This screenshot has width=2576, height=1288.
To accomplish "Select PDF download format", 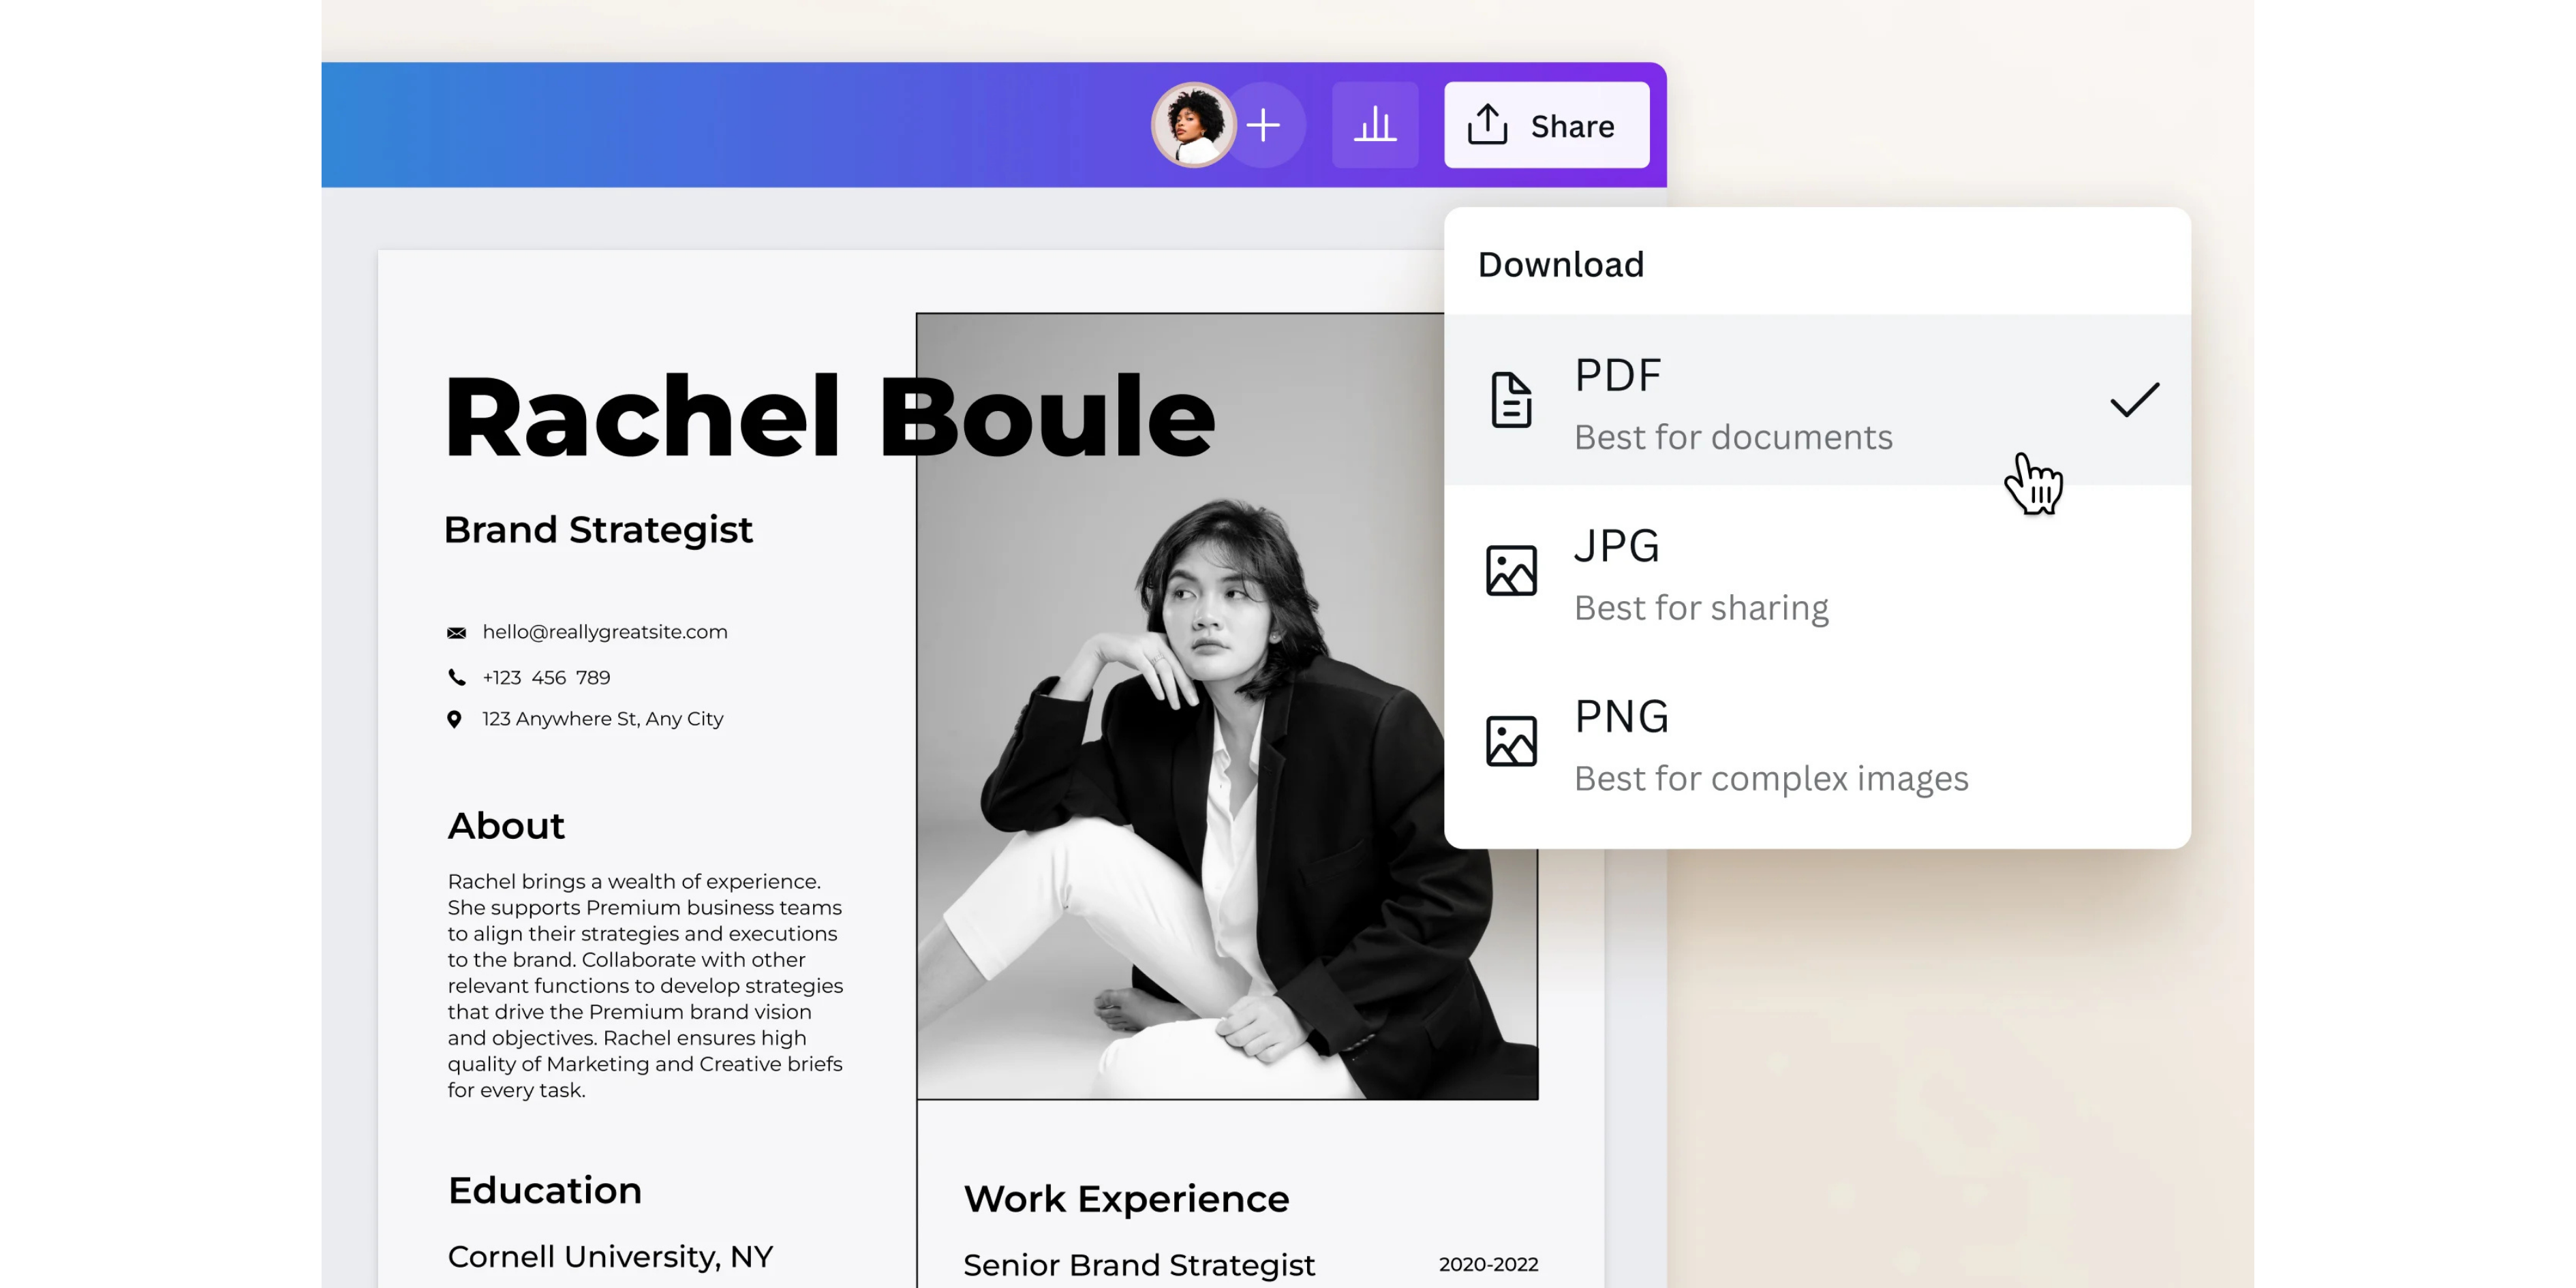I will 1817,401.
